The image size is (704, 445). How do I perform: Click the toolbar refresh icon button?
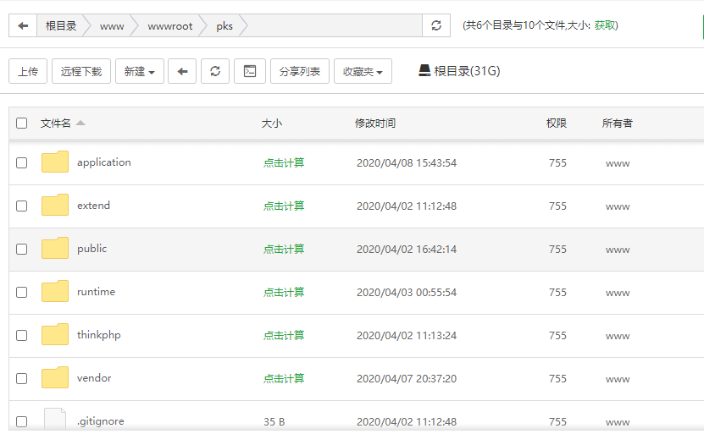click(215, 71)
